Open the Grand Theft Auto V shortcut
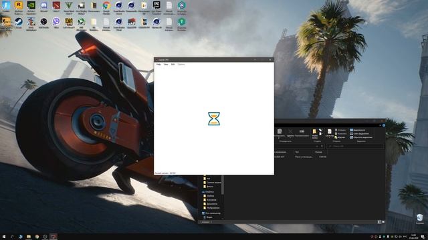 pos(69,5)
